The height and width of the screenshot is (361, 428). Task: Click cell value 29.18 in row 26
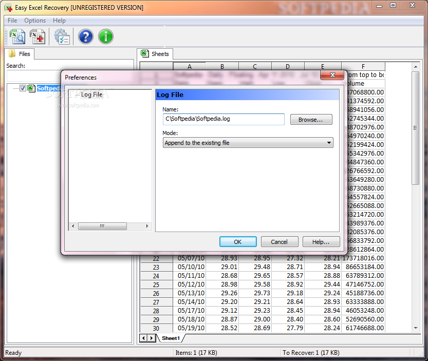click(x=288, y=293)
